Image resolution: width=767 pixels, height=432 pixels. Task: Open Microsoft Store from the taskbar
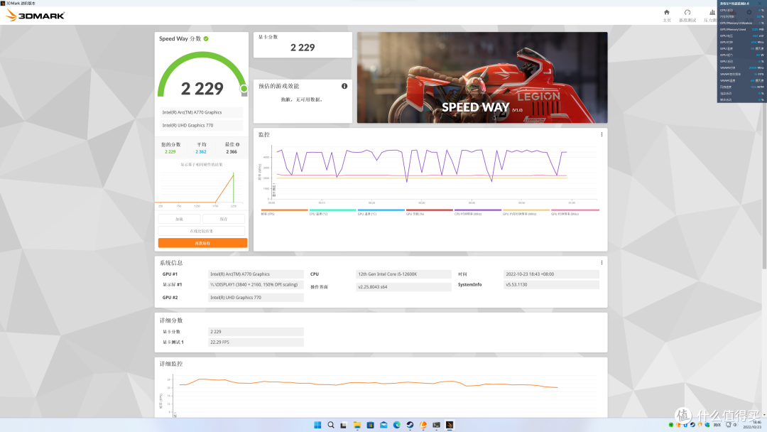(x=370, y=425)
